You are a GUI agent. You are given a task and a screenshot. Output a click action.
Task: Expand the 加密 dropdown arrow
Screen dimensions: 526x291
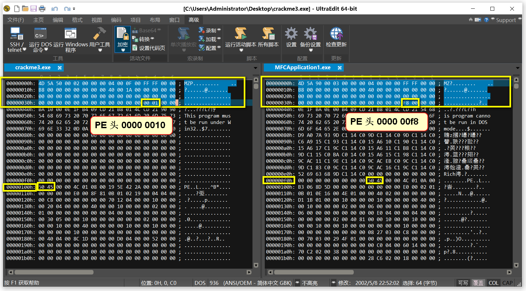(123, 50)
